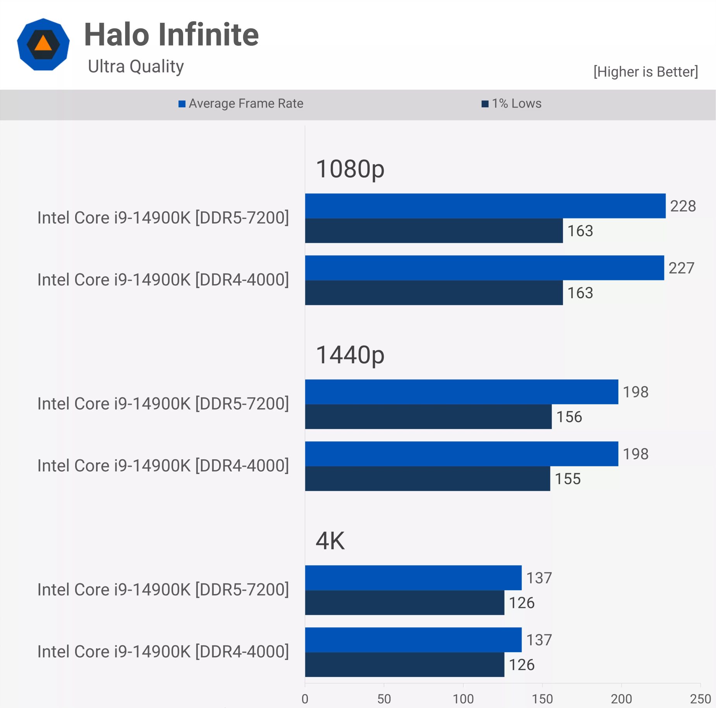Select the 1080p section heading
This screenshot has height=708, width=716.
(x=350, y=169)
